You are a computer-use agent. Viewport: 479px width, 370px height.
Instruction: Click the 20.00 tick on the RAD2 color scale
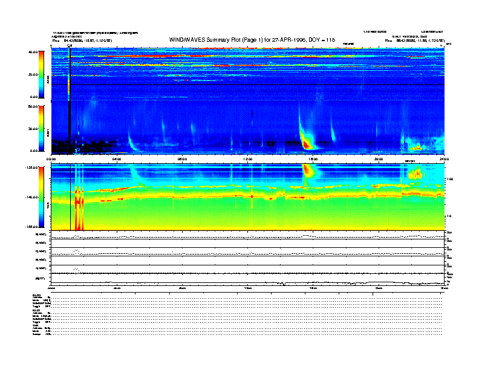coord(33,74)
